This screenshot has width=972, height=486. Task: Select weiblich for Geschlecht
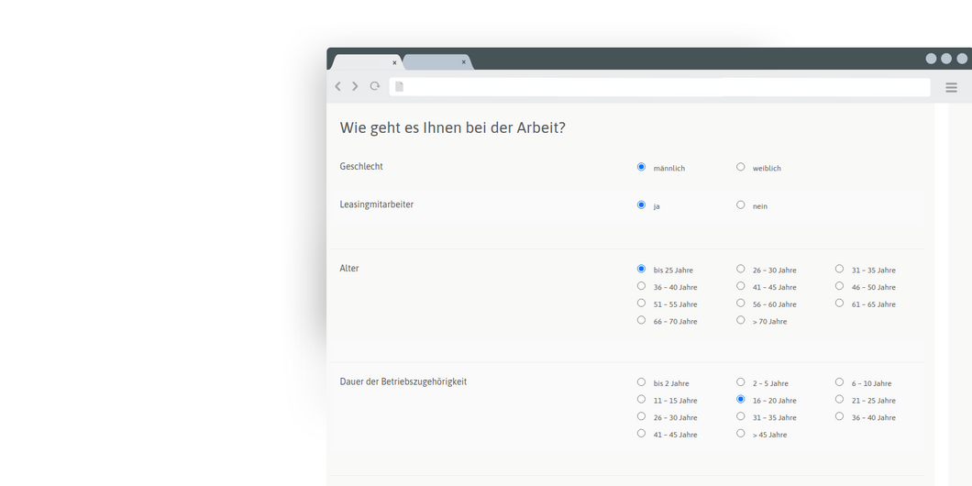coord(740,167)
